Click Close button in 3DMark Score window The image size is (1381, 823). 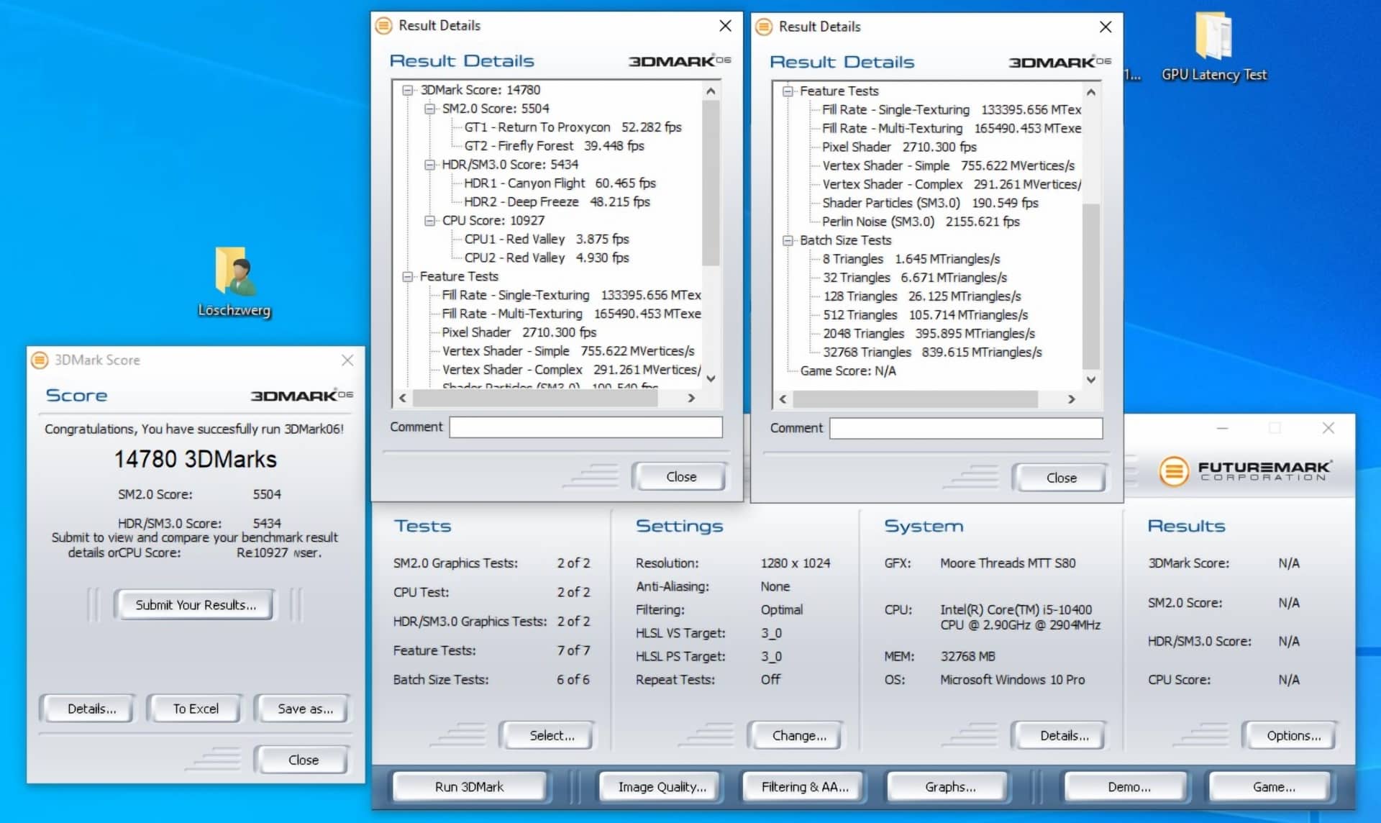pos(303,760)
